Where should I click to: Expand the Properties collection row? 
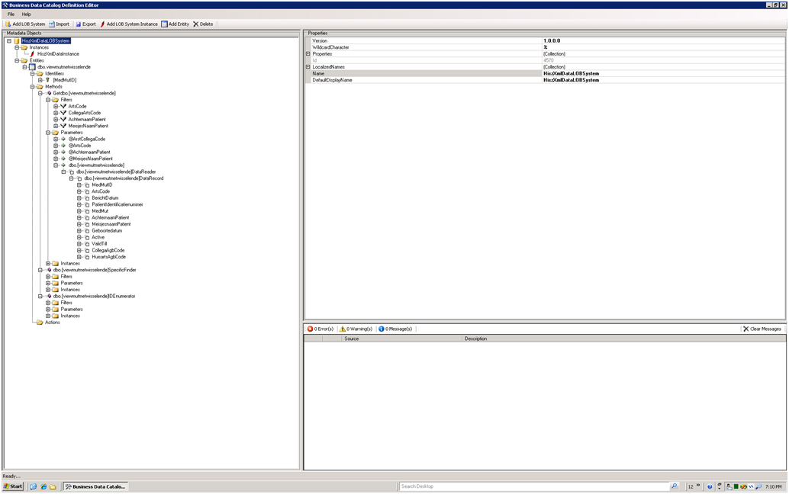(308, 54)
